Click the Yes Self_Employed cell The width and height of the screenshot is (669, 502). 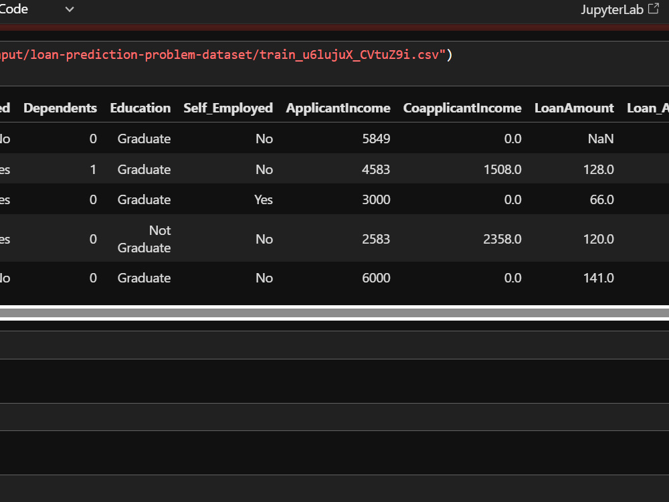[x=263, y=199]
